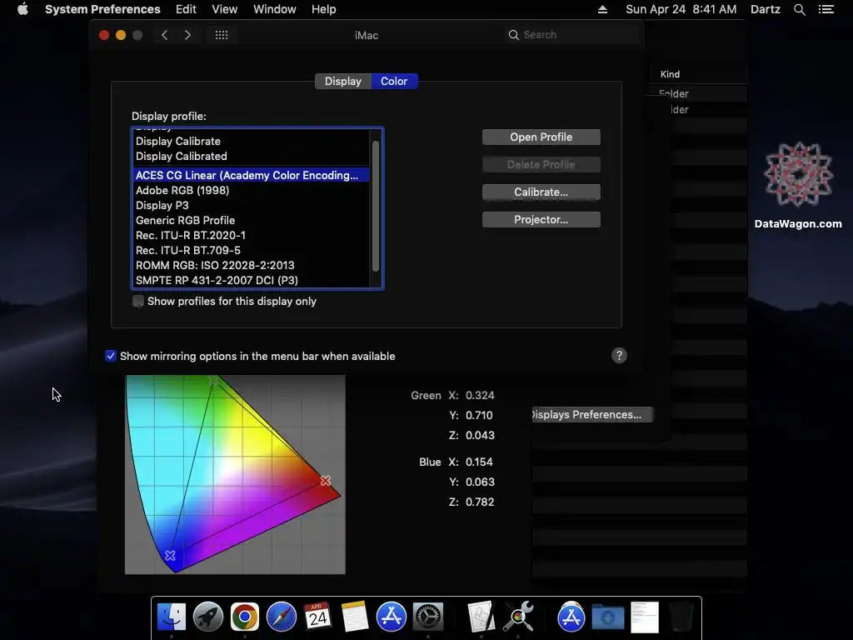Open the blueprint-and-pencil app in Dock
Screen dimensions: 853x640
click(x=481, y=617)
